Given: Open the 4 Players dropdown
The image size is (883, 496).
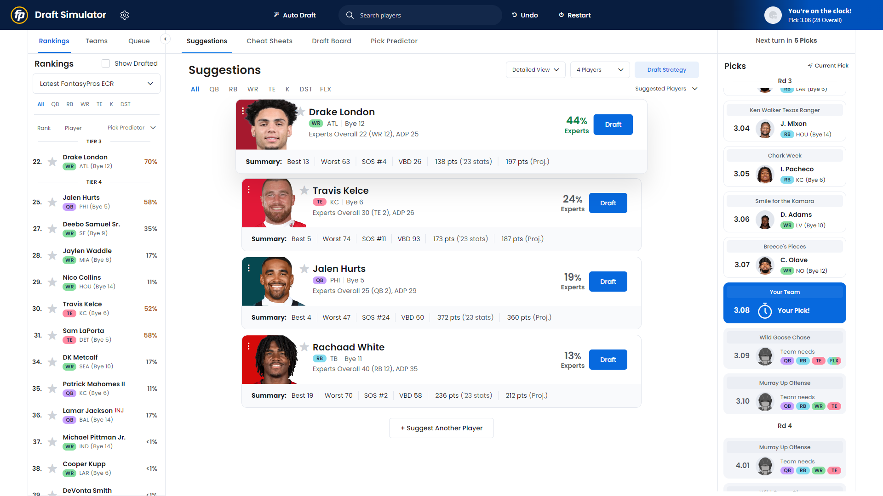Looking at the screenshot, I should (600, 70).
